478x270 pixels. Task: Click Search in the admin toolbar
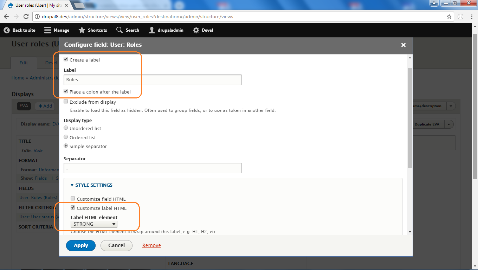point(128,30)
